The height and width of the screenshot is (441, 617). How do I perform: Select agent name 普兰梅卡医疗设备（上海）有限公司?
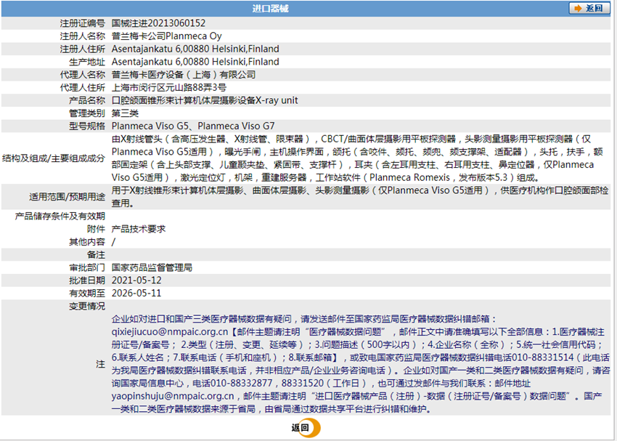[184, 74]
